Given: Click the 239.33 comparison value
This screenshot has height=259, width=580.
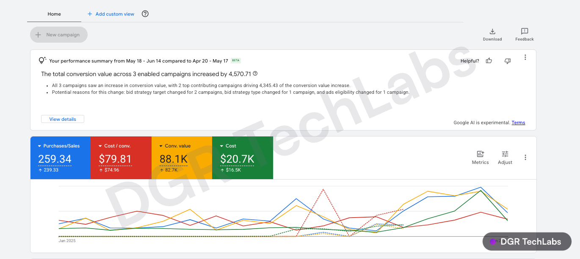Looking at the screenshot, I should click(x=50, y=170).
